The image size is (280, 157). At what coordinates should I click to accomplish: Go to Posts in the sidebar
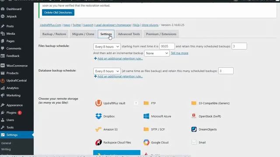(x=10, y=26)
